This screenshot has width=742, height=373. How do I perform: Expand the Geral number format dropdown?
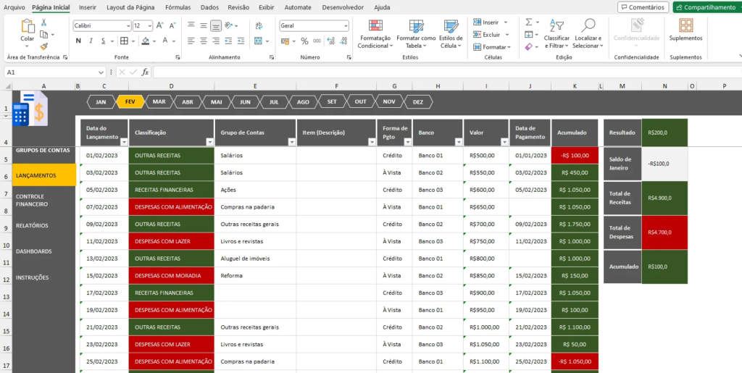pyautogui.click(x=345, y=25)
